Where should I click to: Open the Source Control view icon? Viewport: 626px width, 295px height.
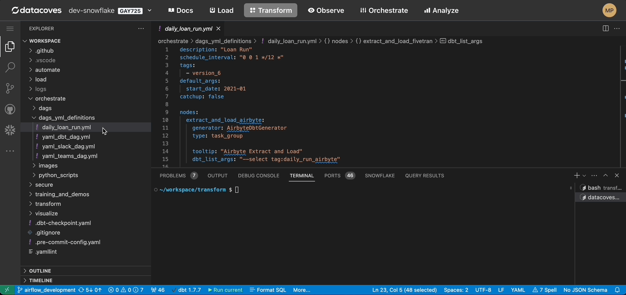10,88
